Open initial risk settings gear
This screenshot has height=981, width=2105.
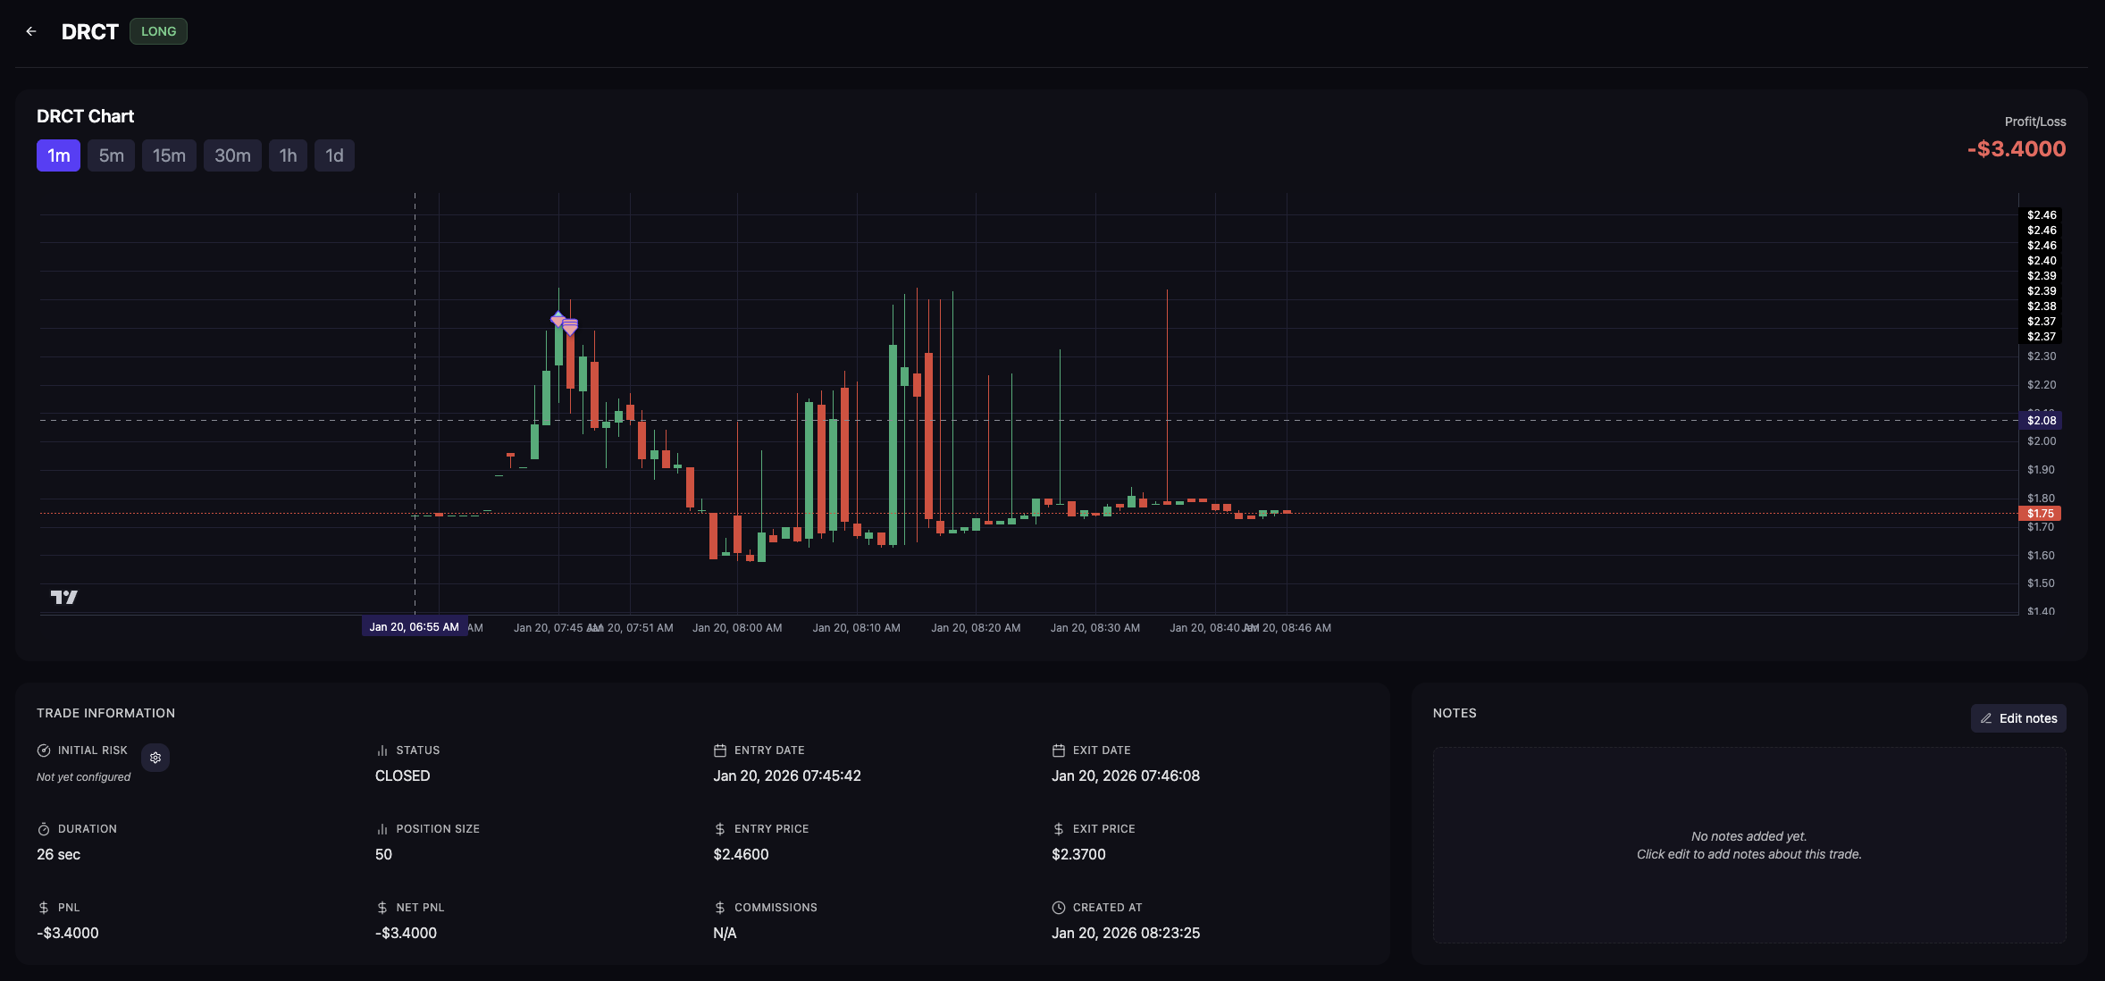click(155, 758)
